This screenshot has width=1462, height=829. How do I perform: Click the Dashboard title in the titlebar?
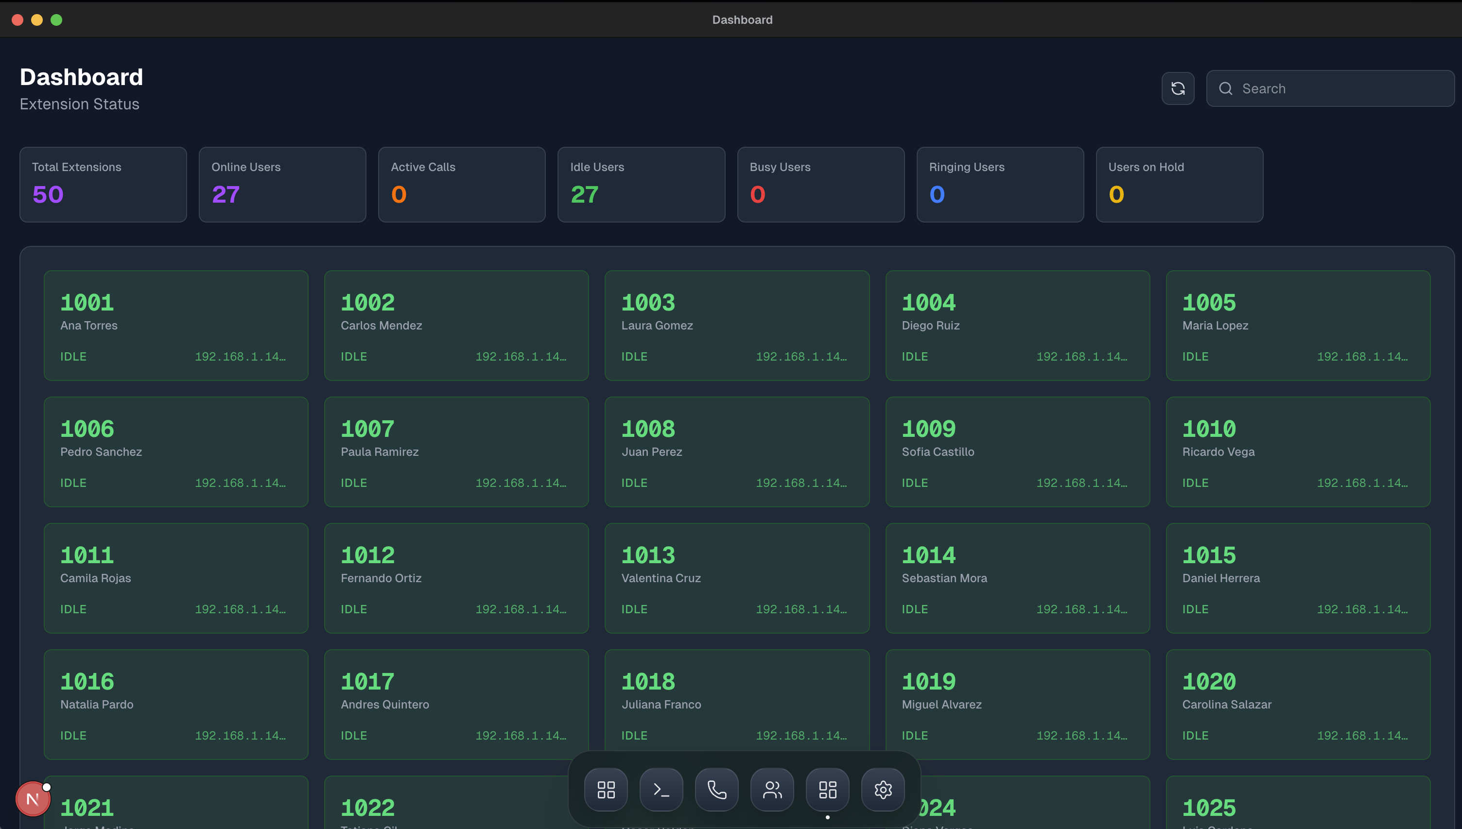(x=742, y=19)
